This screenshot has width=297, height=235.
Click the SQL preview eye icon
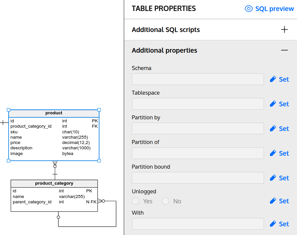pyautogui.click(x=249, y=9)
